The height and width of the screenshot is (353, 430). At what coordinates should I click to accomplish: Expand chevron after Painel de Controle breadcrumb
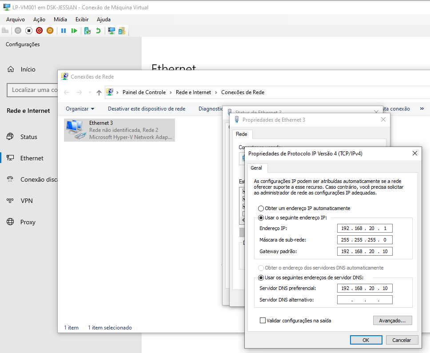[171, 93]
